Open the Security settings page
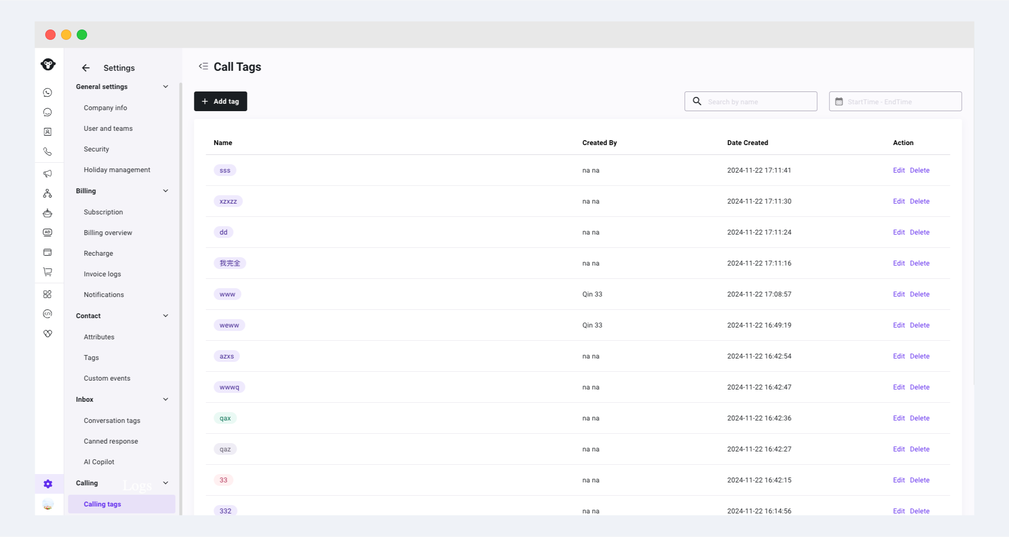The height and width of the screenshot is (537, 1009). tap(96, 149)
